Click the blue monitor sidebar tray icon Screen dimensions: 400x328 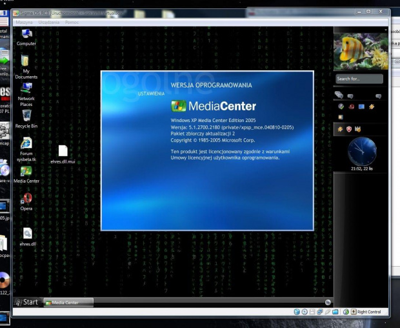point(361,107)
